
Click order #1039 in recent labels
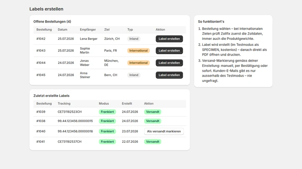[x=41, y=112]
